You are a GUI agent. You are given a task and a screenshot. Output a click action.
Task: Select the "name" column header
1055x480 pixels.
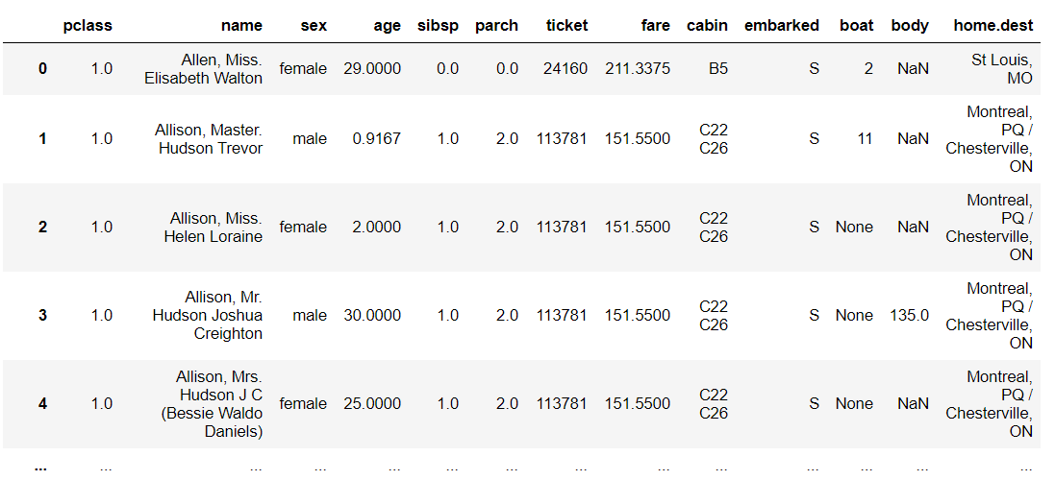point(241,25)
